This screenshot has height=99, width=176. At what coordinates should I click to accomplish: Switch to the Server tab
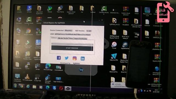click(x=71, y=38)
